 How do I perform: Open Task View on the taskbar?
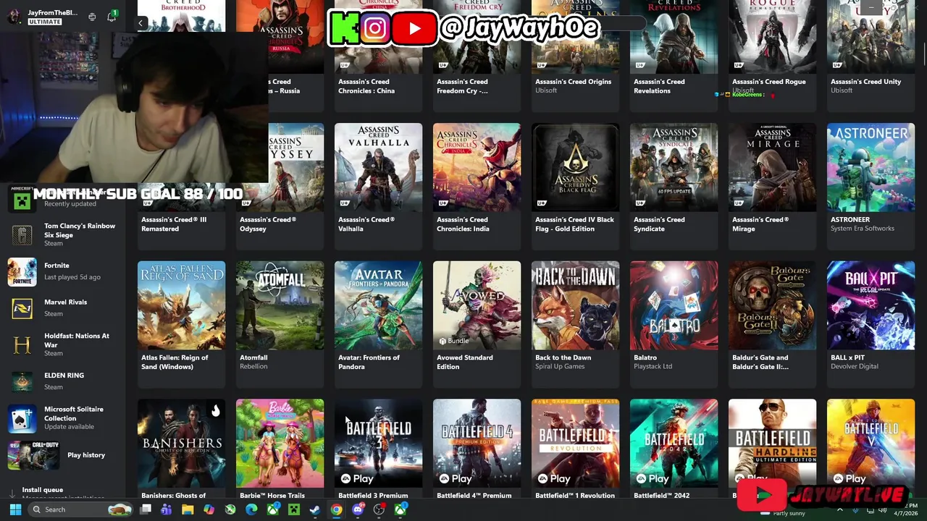[146, 509]
